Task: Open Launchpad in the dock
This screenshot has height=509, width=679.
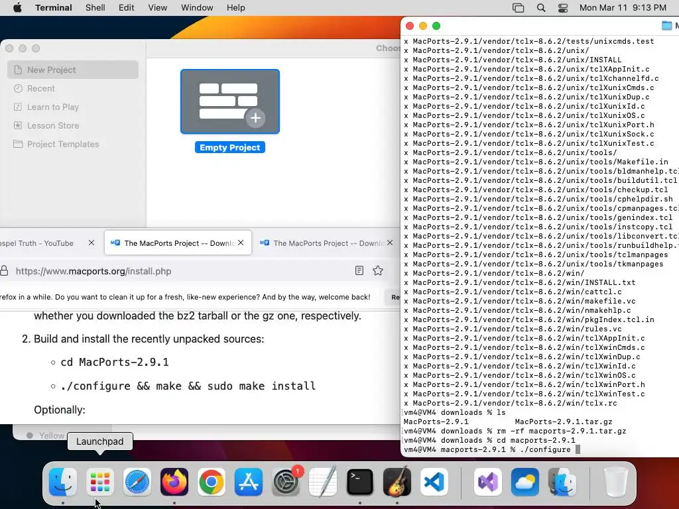Action: [x=100, y=482]
